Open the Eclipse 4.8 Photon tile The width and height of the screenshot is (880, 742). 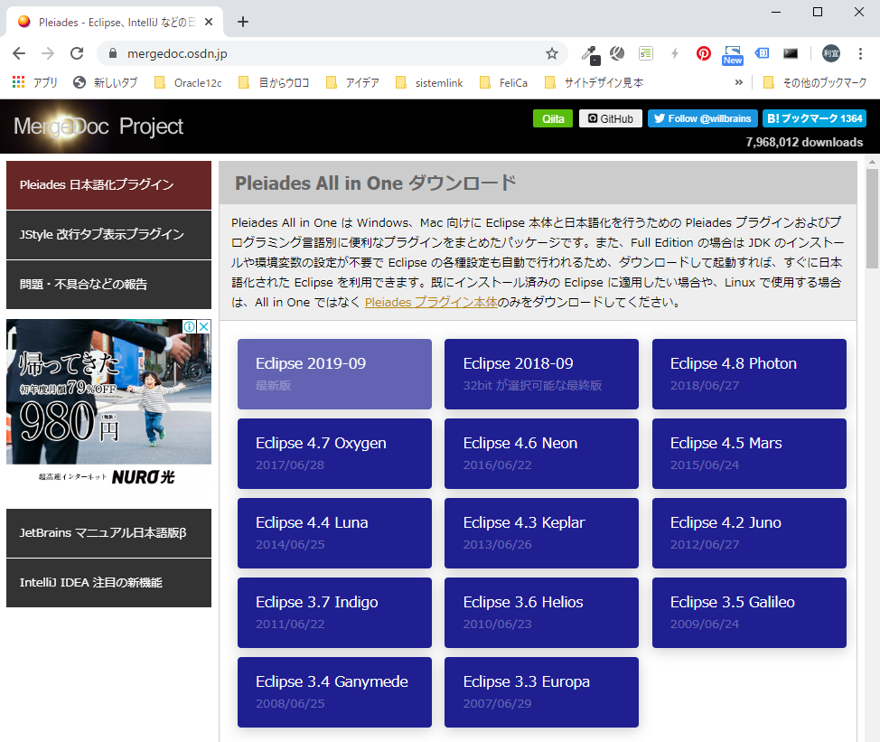pos(749,374)
